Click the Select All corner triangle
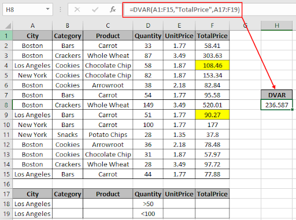 (x=8, y=26)
